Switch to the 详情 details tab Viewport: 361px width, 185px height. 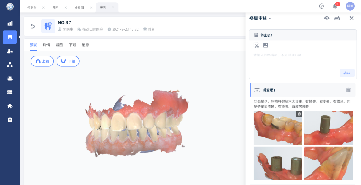point(46,45)
